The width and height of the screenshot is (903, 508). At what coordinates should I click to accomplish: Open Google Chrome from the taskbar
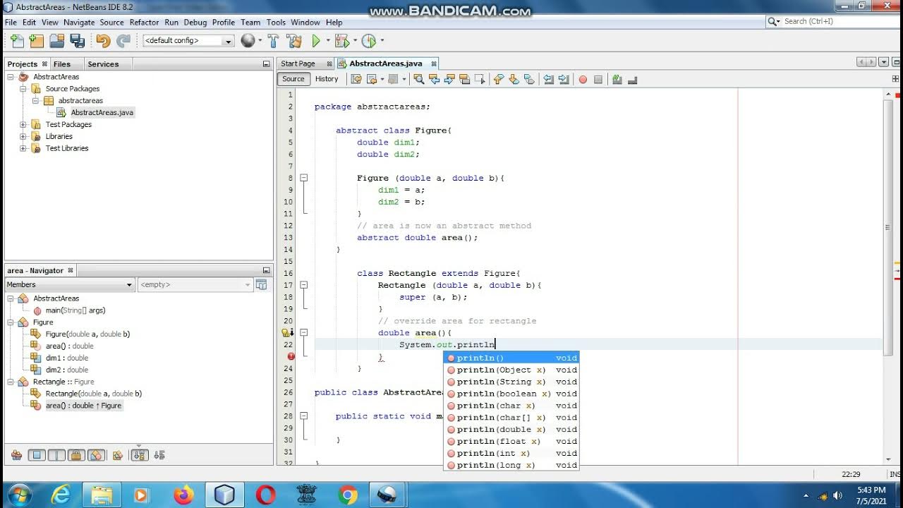coord(348,495)
